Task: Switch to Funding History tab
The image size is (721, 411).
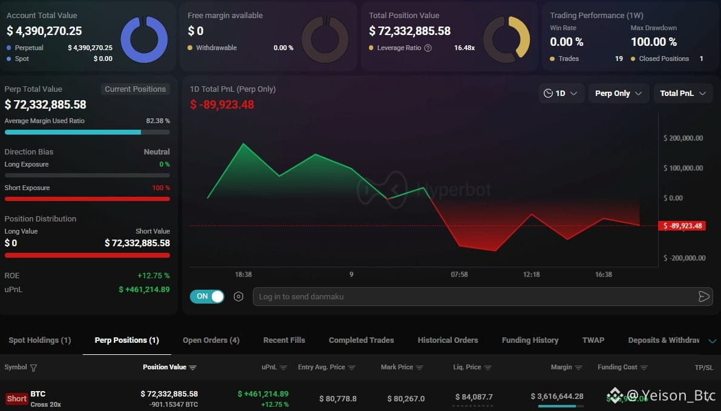Action: 530,340
